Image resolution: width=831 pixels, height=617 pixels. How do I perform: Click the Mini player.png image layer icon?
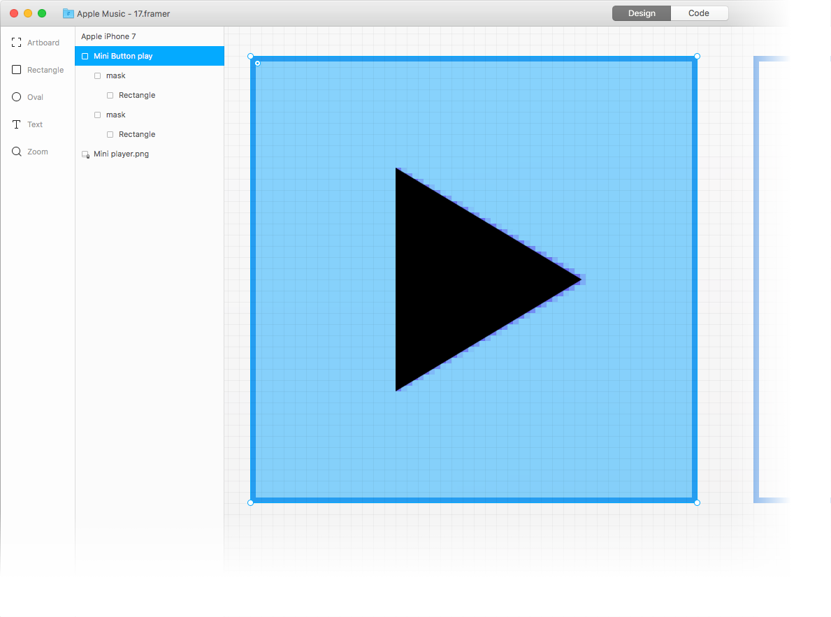click(85, 154)
